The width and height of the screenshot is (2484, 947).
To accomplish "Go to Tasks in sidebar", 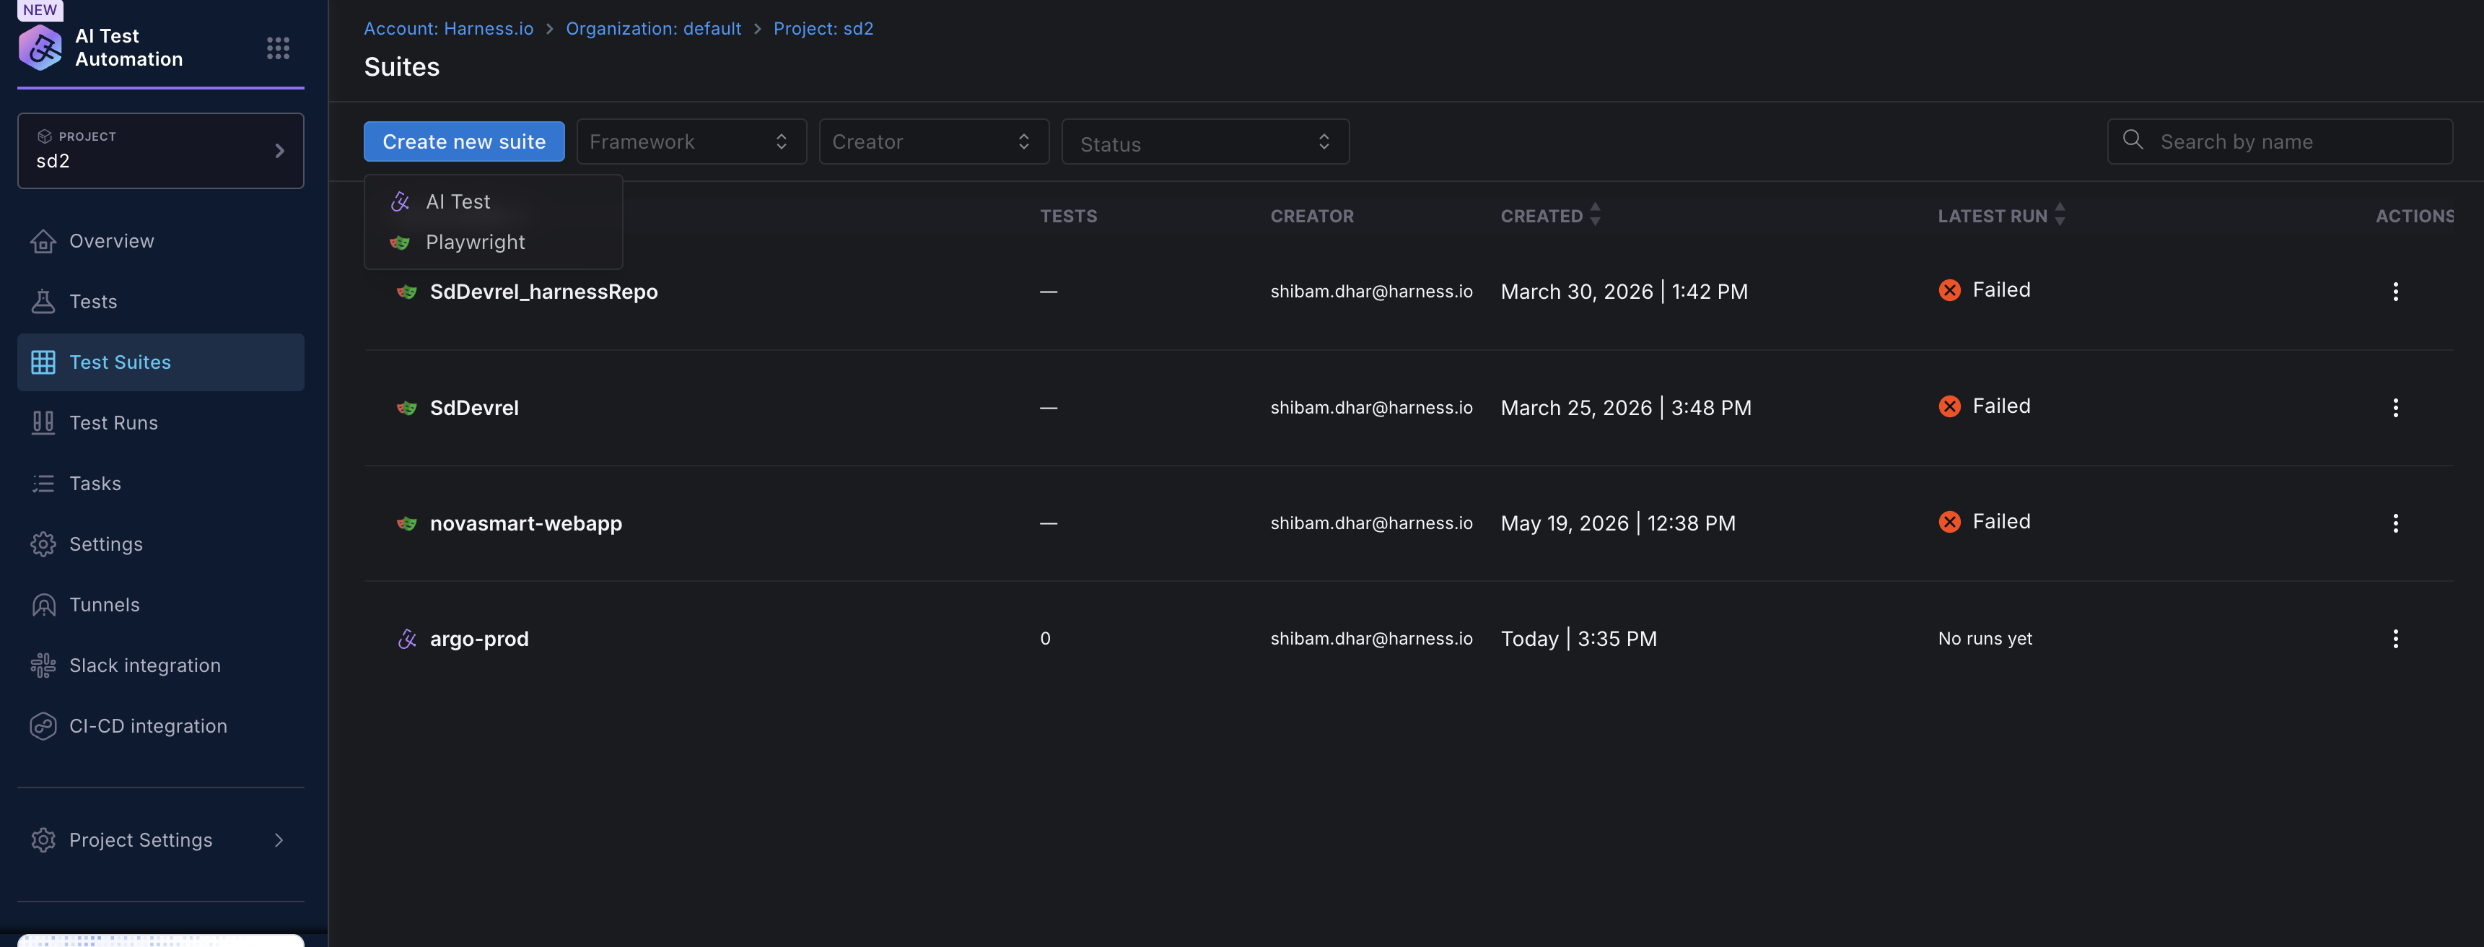I will [161, 483].
